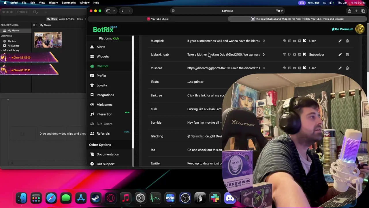Open the Interaction section marked NEW
The width and height of the screenshot is (369, 208).
104,114
